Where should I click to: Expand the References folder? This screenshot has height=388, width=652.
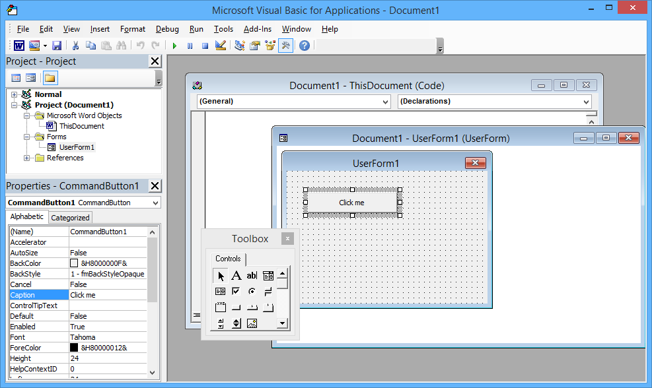(26, 158)
